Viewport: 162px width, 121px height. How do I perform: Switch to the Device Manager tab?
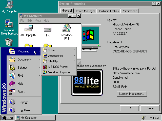pyautogui.click(x=85, y=11)
